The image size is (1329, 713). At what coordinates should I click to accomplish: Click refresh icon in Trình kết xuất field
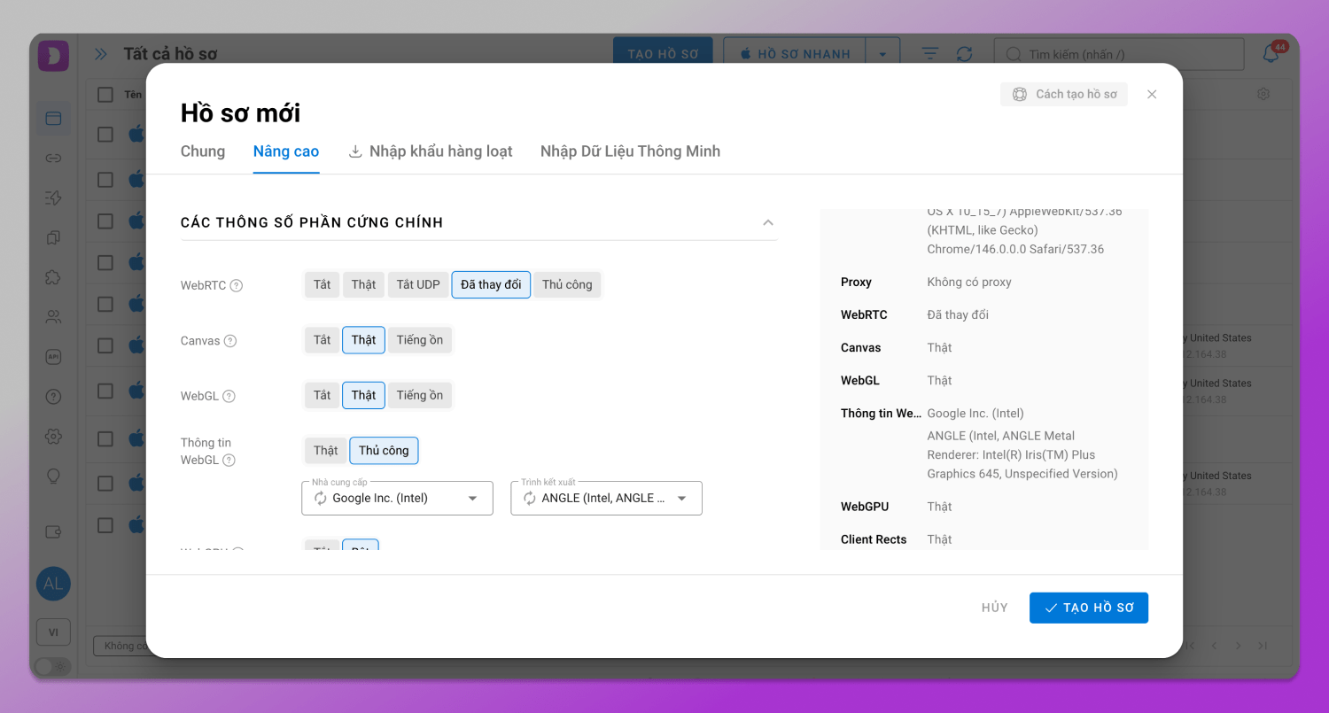pyautogui.click(x=530, y=499)
